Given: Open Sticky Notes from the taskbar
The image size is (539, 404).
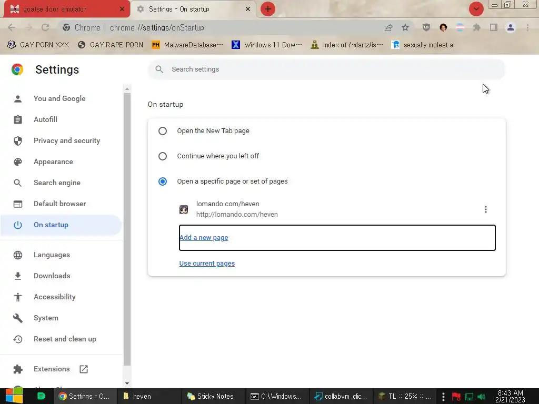Looking at the screenshot, I should (213, 396).
